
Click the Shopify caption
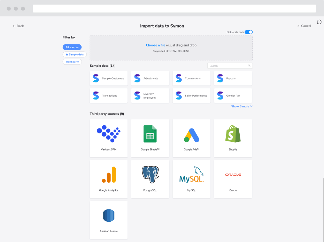(x=233, y=149)
